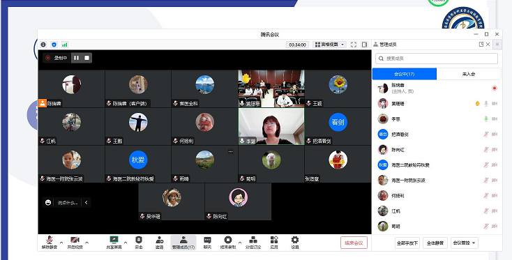This screenshot has width=512, height=260.
Task: Click the red 结束会议 end meeting button
Action: coord(354,243)
